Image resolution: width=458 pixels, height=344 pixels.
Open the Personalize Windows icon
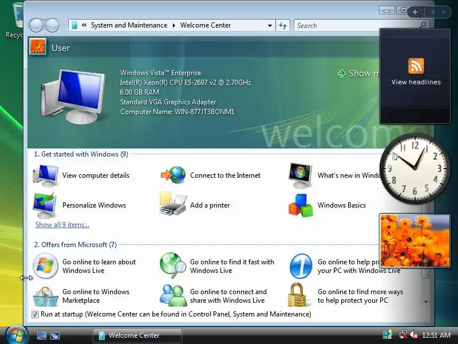(45, 205)
